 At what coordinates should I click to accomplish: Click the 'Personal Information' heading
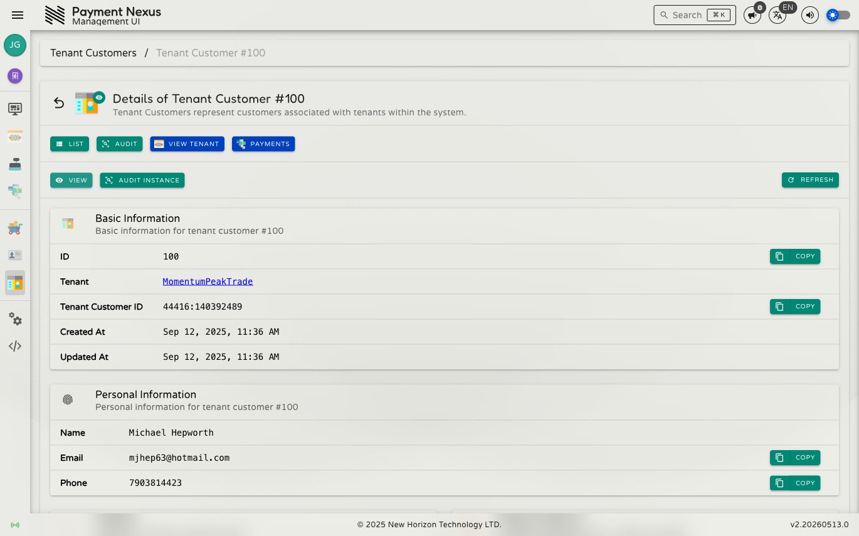coord(145,394)
